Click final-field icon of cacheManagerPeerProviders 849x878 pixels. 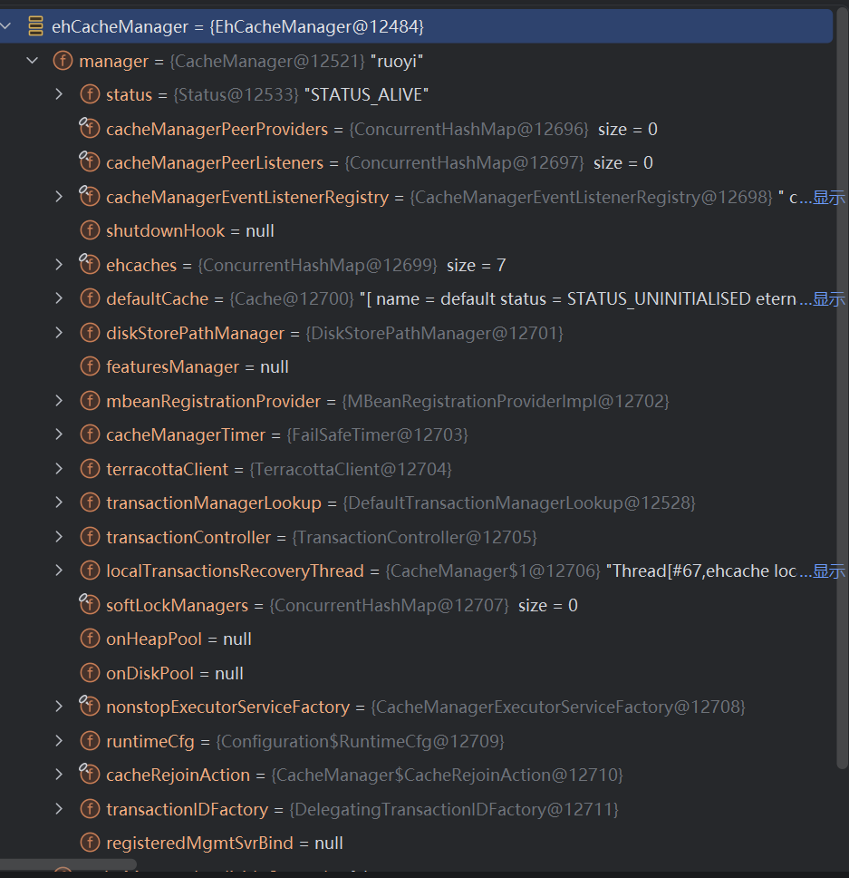coord(89,128)
